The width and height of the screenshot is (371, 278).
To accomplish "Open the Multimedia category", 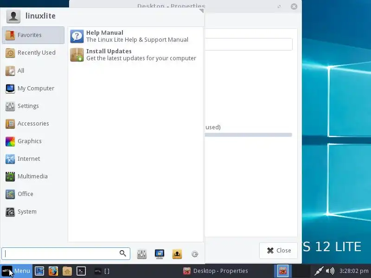I will [33, 177].
